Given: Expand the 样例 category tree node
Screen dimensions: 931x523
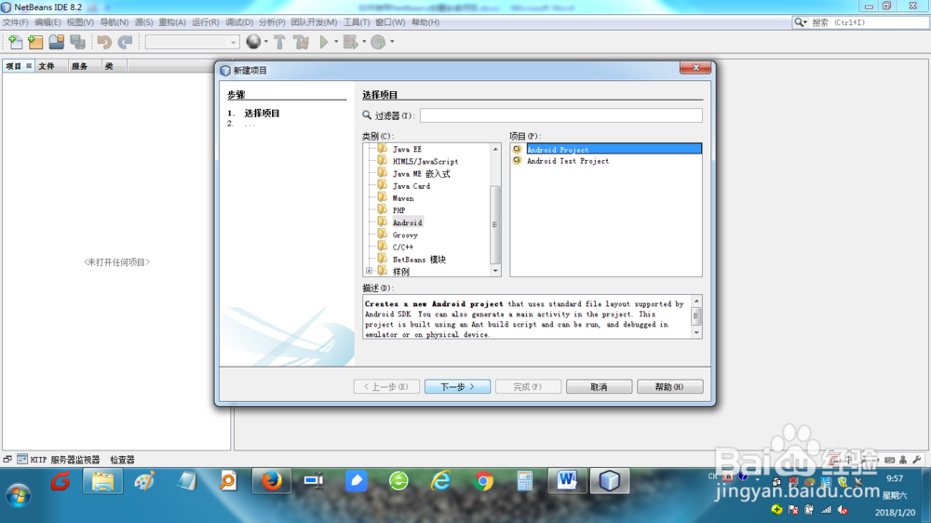Looking at the screenshot, I should coord(369,272).
